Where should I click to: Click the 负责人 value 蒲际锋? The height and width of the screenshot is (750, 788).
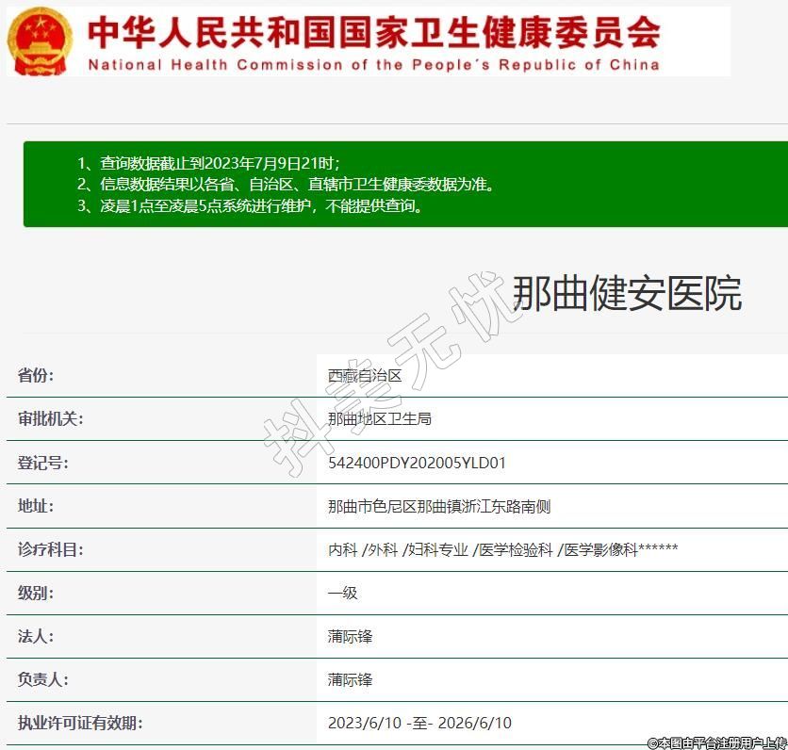[x=351, y=679]
